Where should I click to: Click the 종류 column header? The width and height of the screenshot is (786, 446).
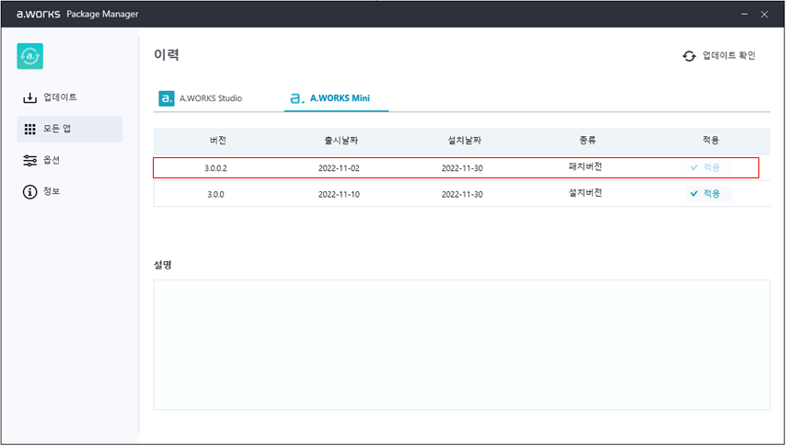click(x=587, y=141)
